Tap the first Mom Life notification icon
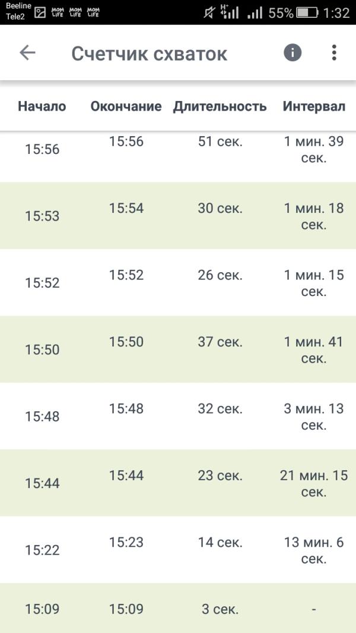Image resolution: width=356 pixels, height=633 pixels. 57,12
